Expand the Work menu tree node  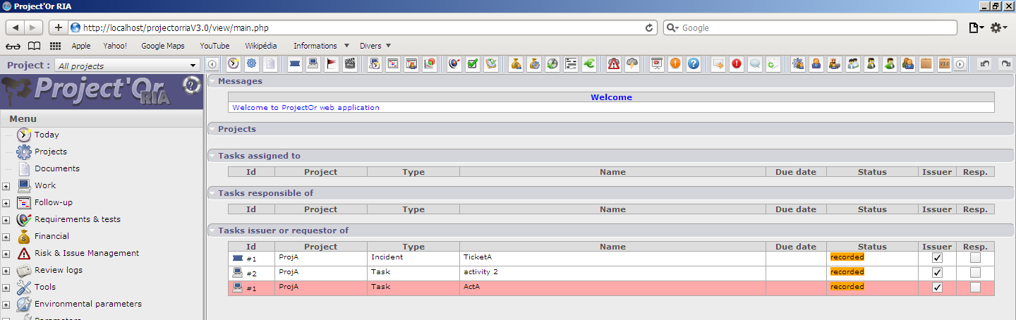(6, 186)
